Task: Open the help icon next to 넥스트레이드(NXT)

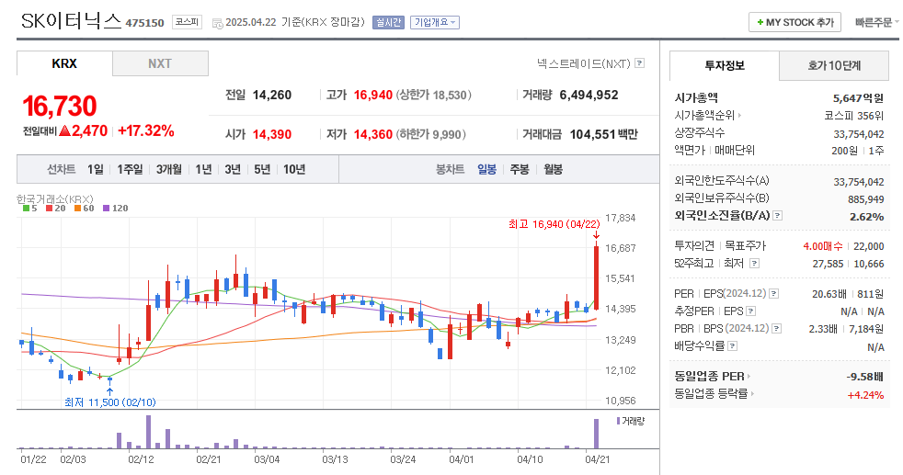Action: (x=639, y=63)
